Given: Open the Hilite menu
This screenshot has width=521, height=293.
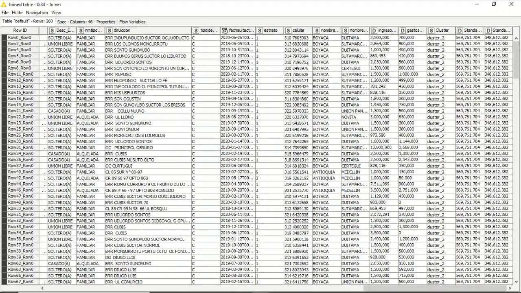Looking at the screenshot, I should [x=17, y=13].
